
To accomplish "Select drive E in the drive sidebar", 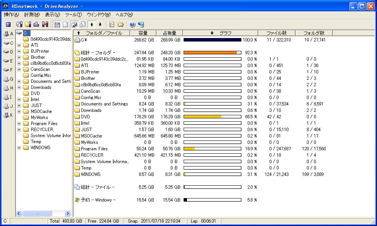I will tap(8, 61).
